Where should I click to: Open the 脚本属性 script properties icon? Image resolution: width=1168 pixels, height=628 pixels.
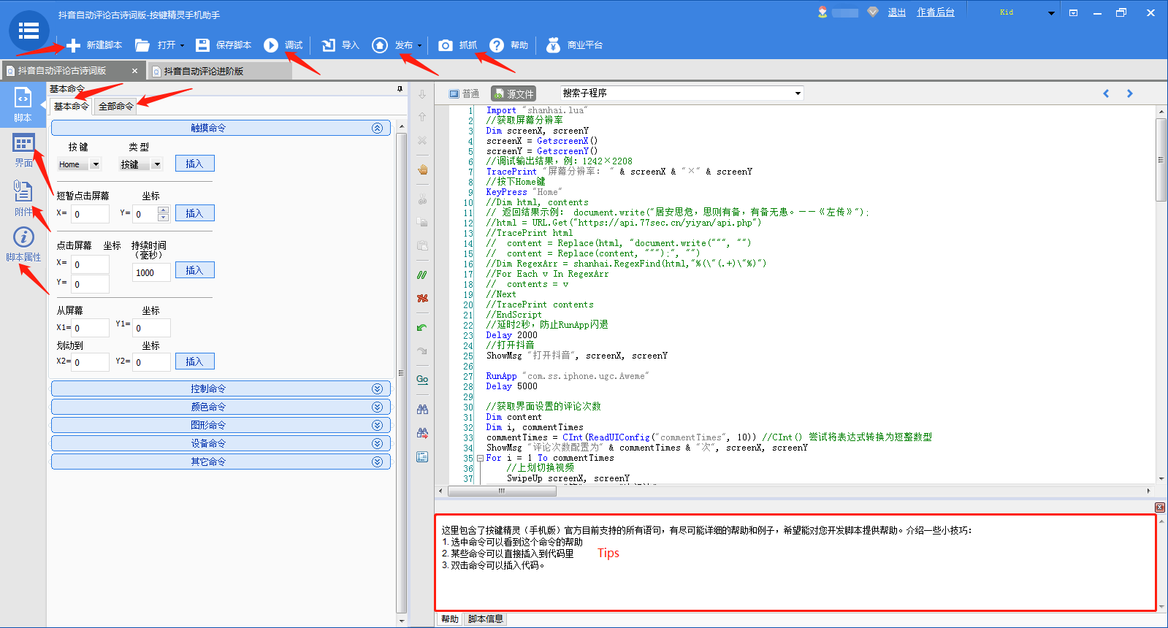23,237
